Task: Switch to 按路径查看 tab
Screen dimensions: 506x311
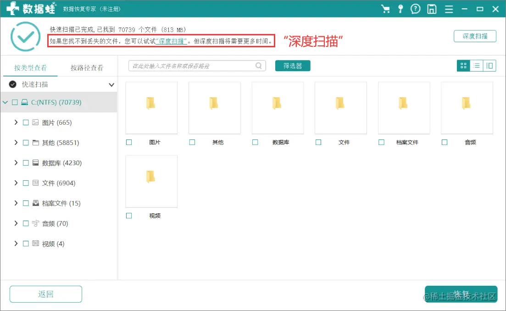Action: coord(87,68)
